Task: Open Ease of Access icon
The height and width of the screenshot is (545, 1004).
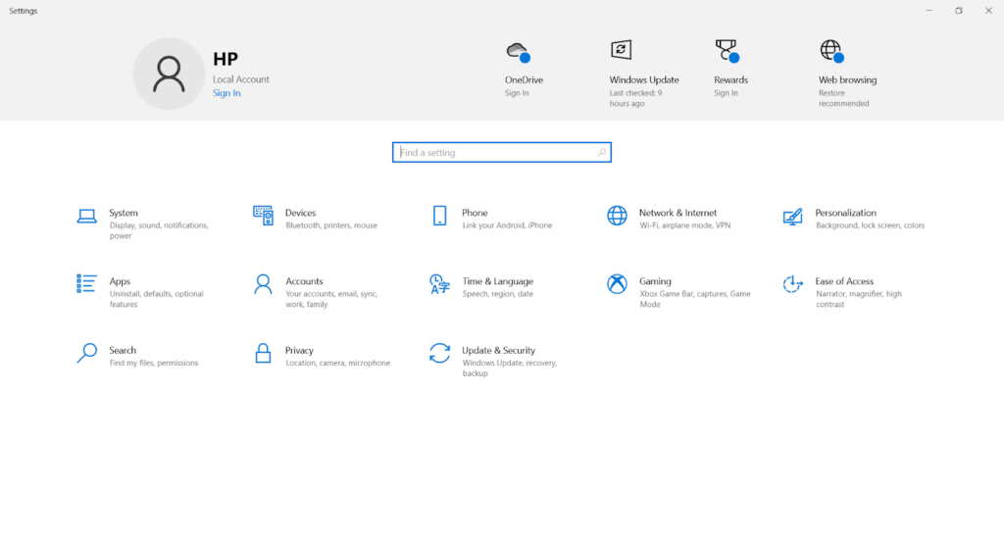Action: click(x=792, y=283)
